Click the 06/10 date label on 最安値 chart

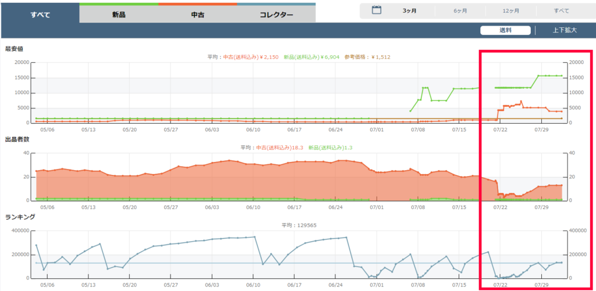253,130
